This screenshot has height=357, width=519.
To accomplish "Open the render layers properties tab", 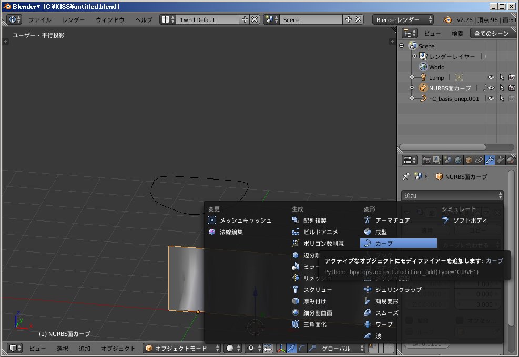I will 437,160.
